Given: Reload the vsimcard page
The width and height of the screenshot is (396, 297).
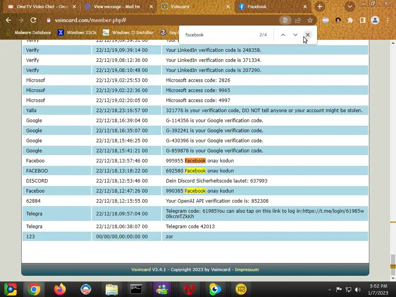Looking at the screenshot, I should 33,20.
